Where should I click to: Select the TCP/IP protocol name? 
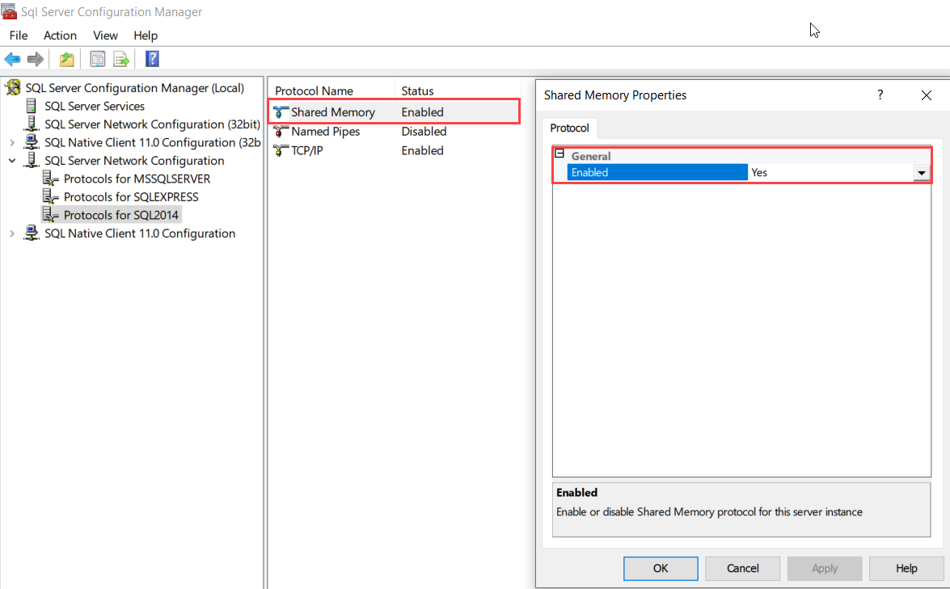coord(307,150)
